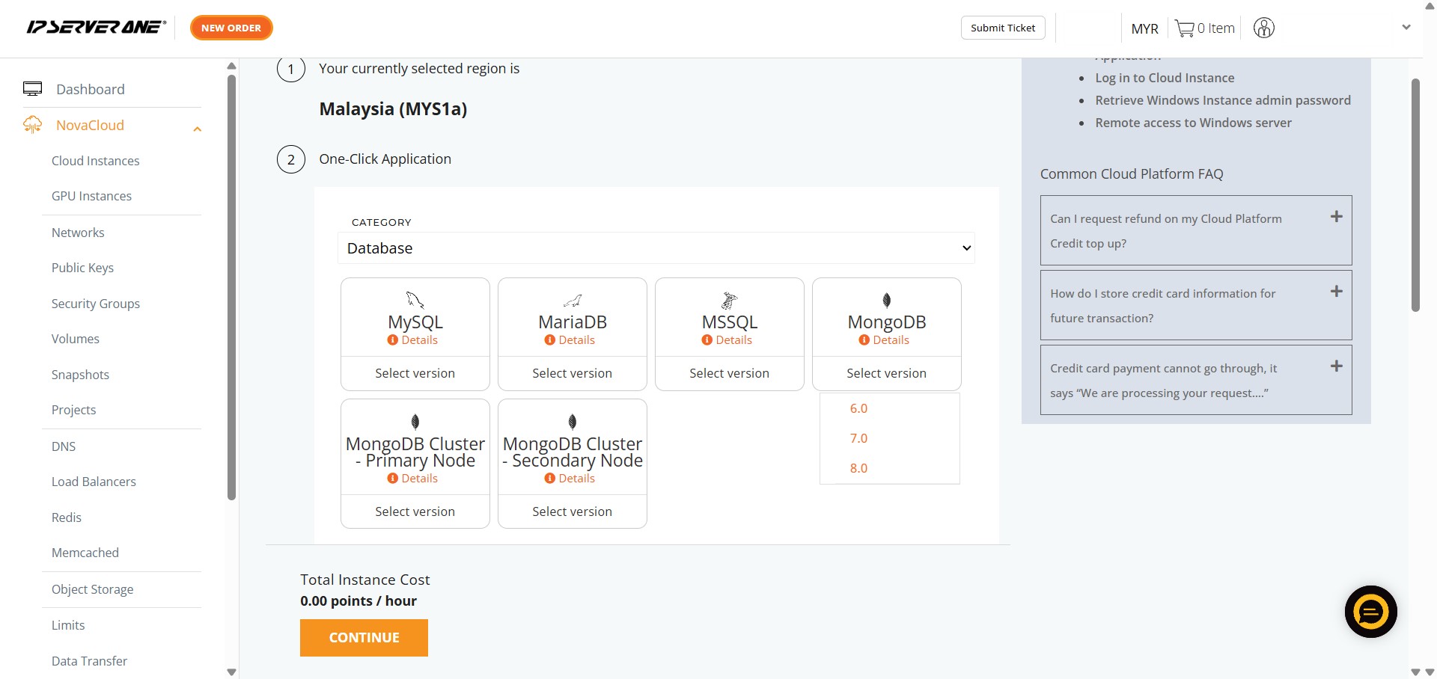The width and height of the screenshot is (1437, 679).
Task: Click the IP ServerOne logo
Action: (x=96, y=28)
